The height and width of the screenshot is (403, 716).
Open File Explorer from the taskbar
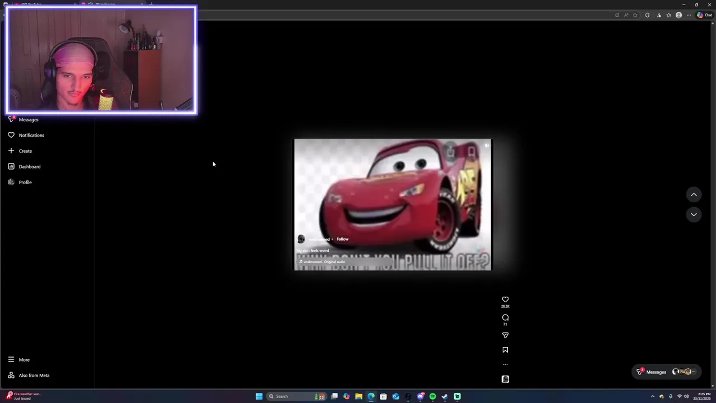[359, 396]
